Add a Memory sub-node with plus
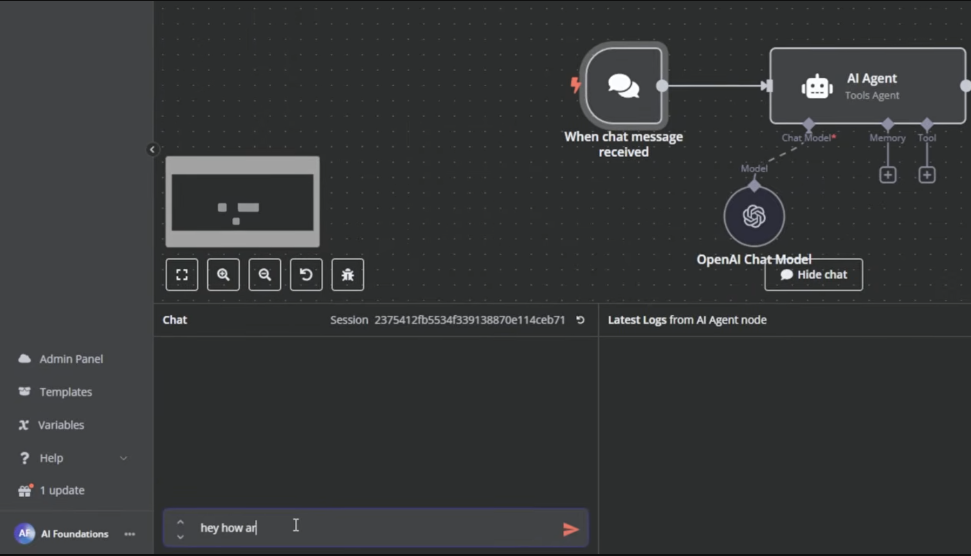Viewport: 971px width, 556px height. pos(887,175)
